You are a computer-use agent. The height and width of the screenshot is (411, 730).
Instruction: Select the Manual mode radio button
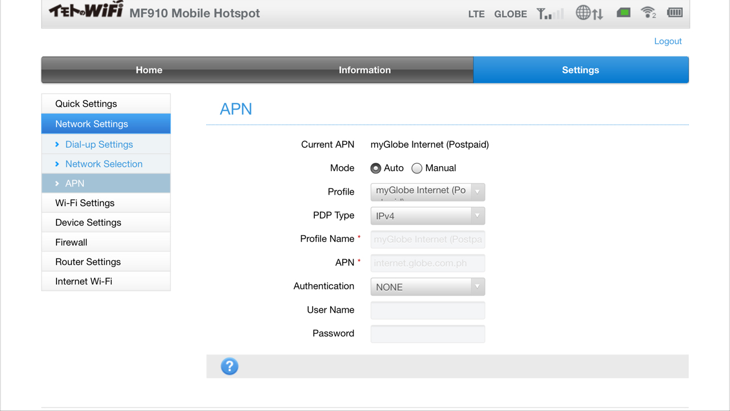[x=417, y=168]
